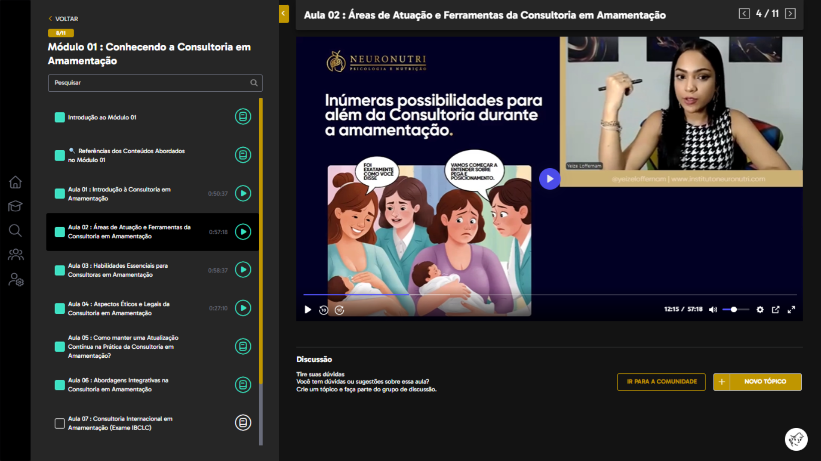Select the graduation cap courses icon
The width and height of the screenshot is (821, 461).
pyautogui.click(x=15, y=206)
